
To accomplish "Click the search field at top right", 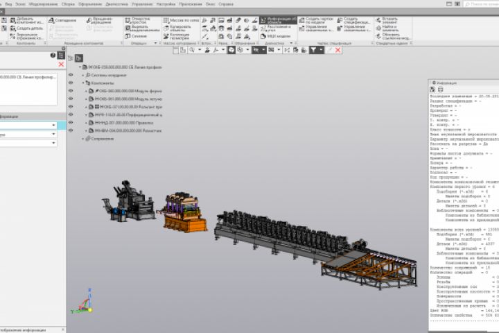I will [481, 4].
